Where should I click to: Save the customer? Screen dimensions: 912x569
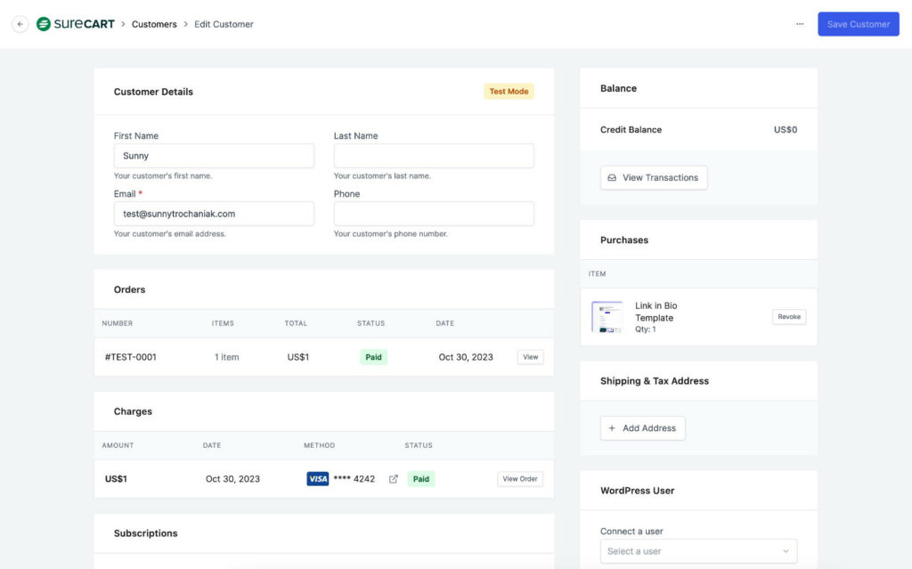[858, 24]
